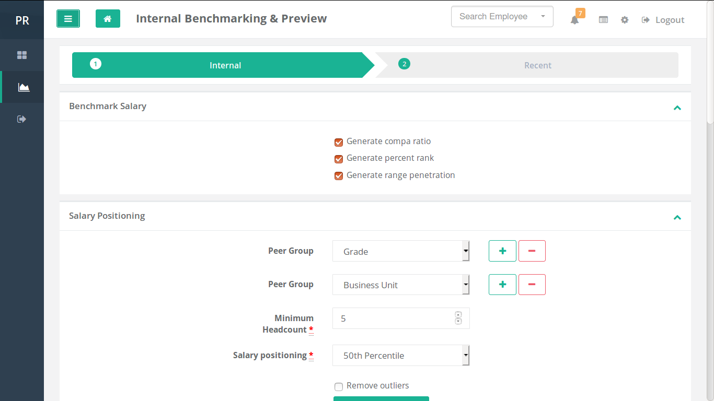Screen dimensions: 714x401
Task: Uncheck Generate compa ratio
Action: coord(339,142)
